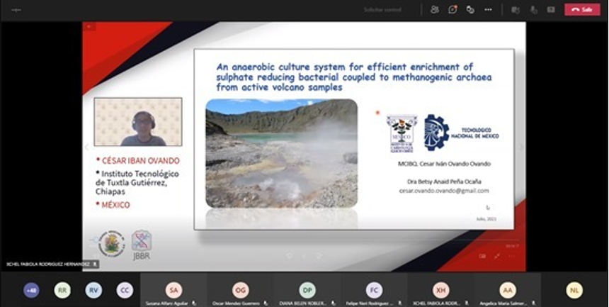This screenshot has height=307, width=609.
Task: Click the slide title about anaerobic culture system
Action: pyautogui.click(x=354, y=77)
